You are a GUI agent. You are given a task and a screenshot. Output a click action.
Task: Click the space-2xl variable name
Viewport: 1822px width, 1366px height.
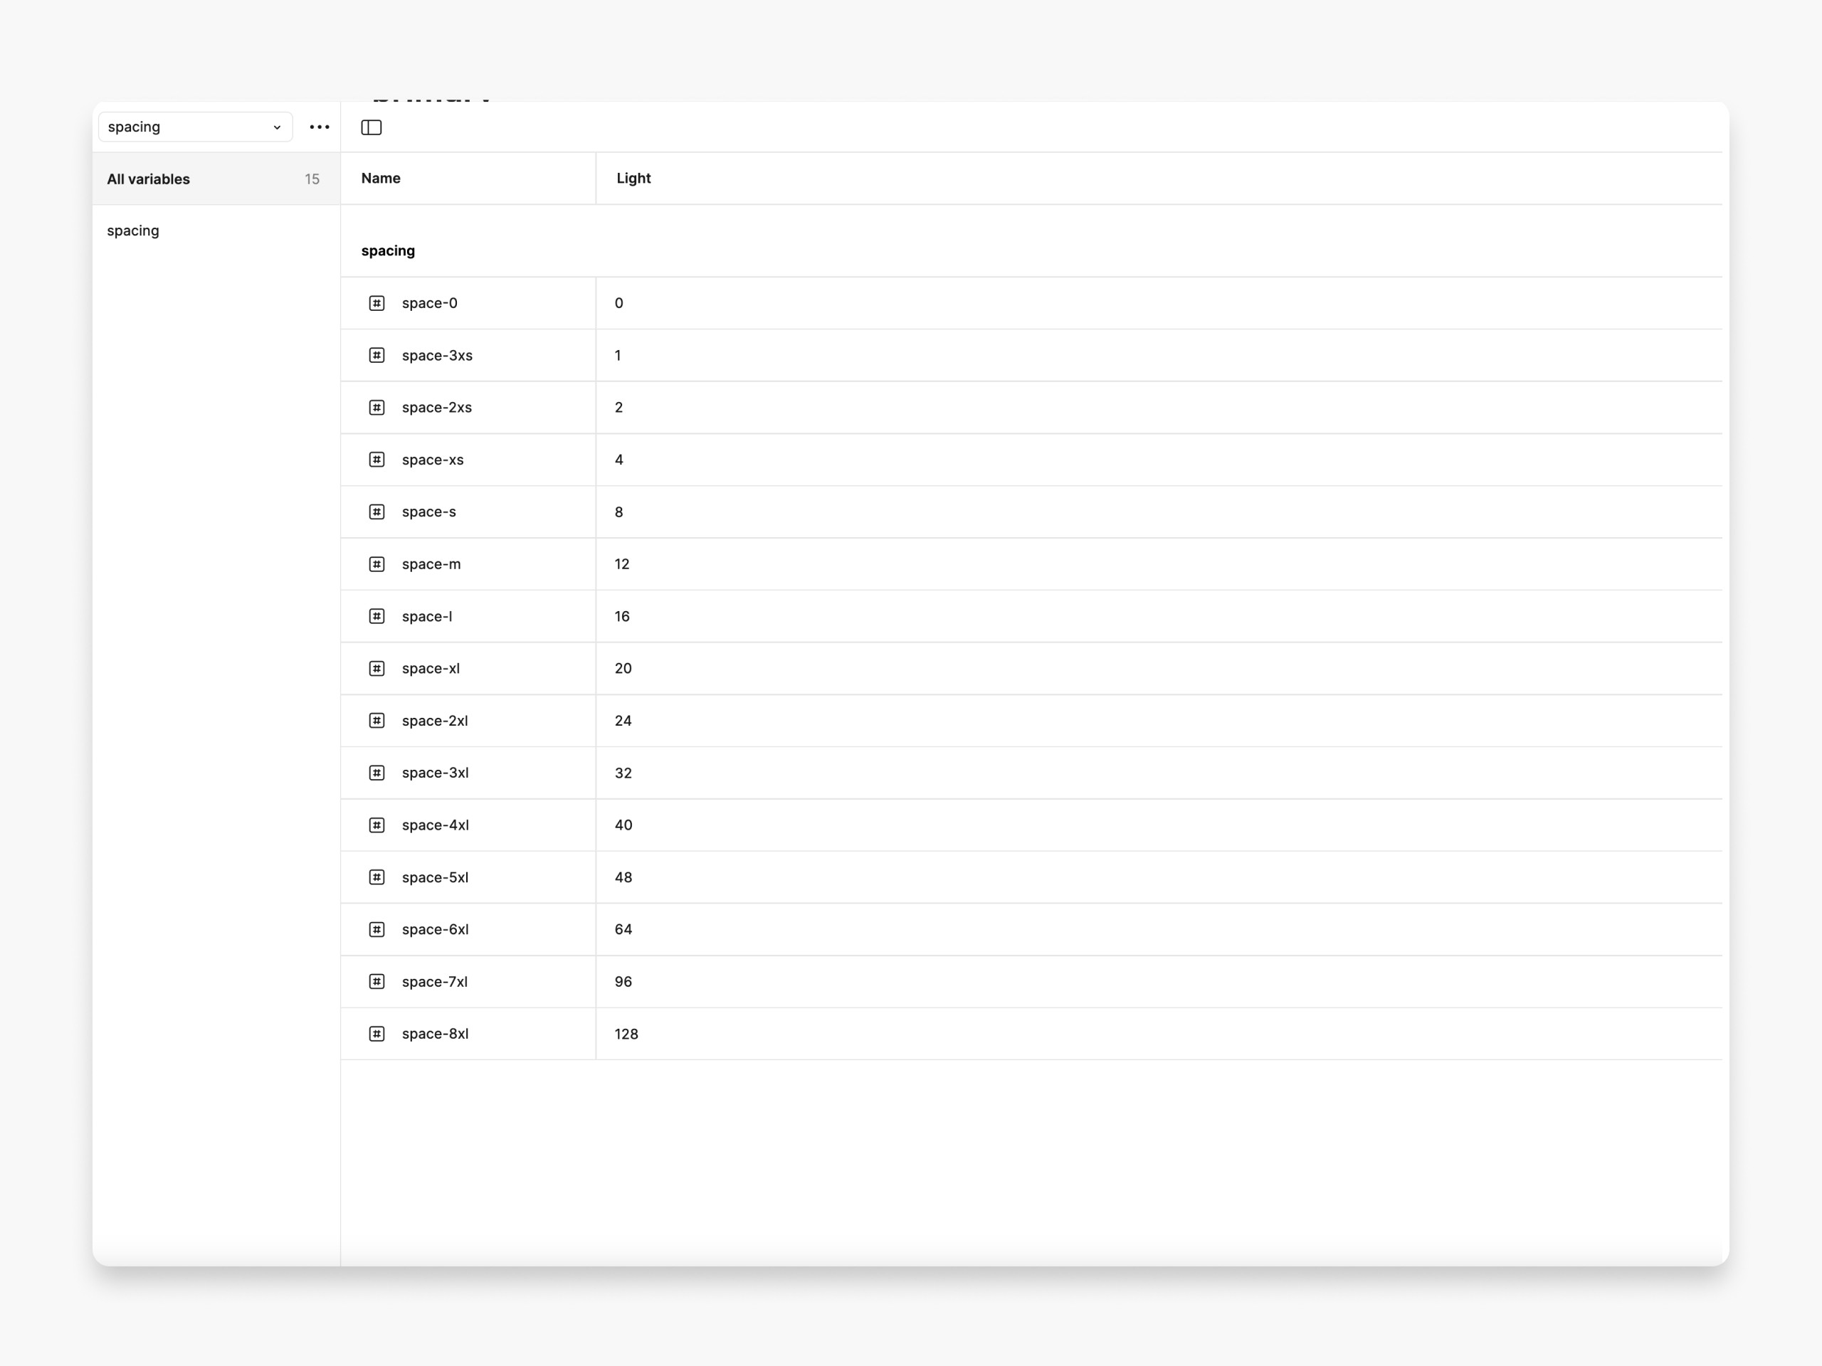point(435,721)
